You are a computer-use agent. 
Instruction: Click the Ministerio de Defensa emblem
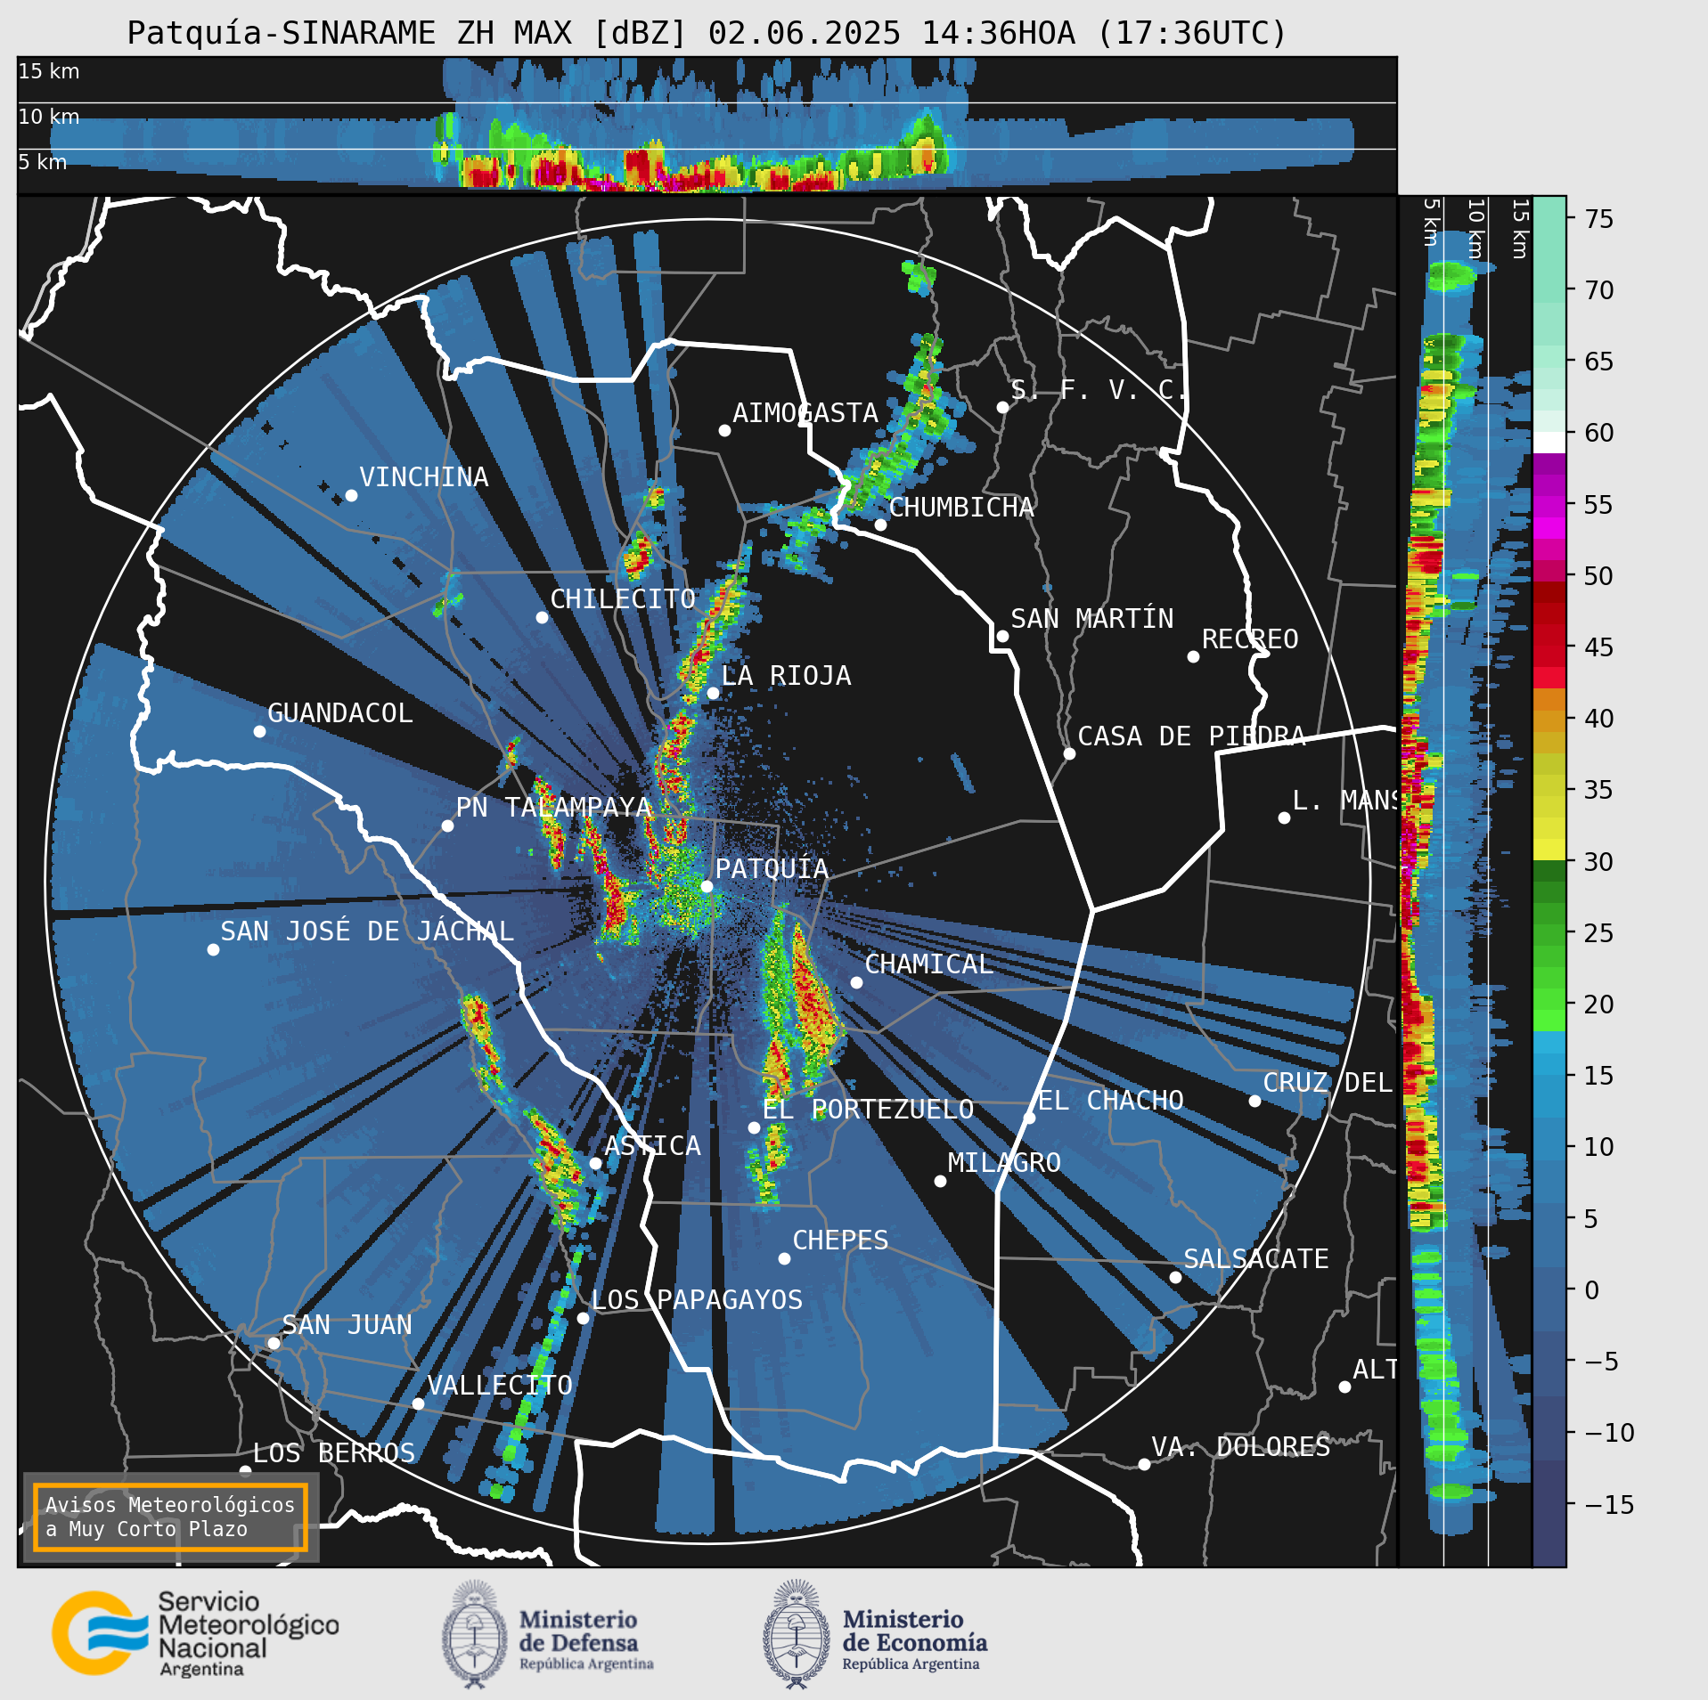[474, 1634]
